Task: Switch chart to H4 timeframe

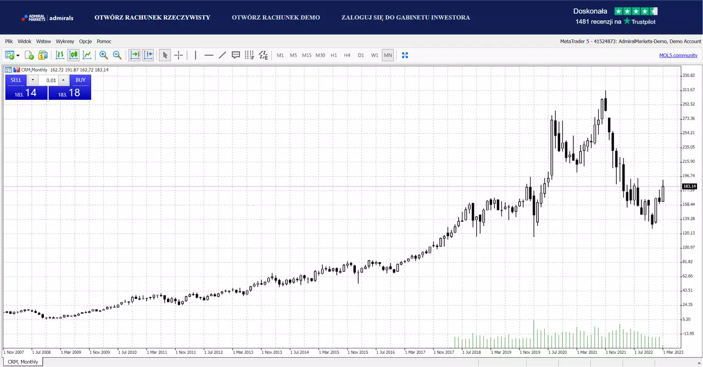Action: (x=347, y=55)
